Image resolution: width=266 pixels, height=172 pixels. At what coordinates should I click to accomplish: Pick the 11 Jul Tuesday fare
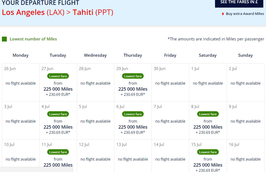click(x=58, y=156)
